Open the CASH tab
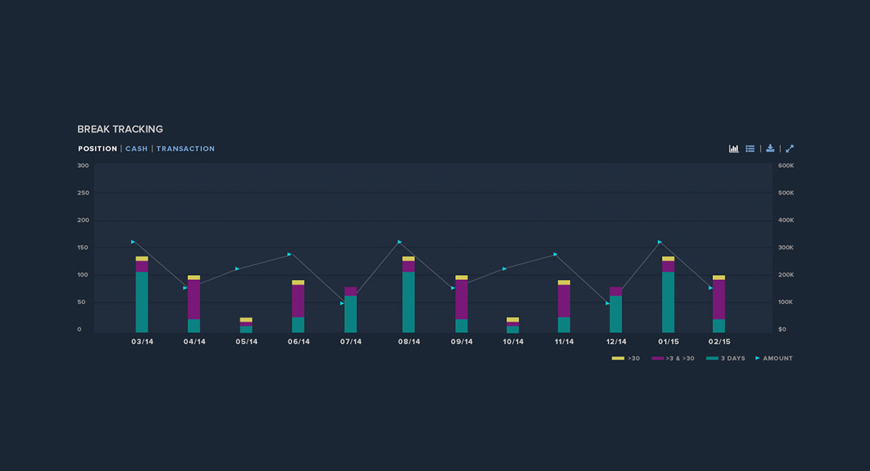This screenshot has width=870, height=471. click(136, 149)
